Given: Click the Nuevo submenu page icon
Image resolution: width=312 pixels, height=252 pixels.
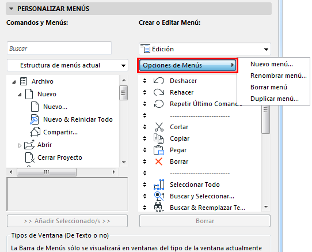Looking at the screenshot, I should 29,94.
